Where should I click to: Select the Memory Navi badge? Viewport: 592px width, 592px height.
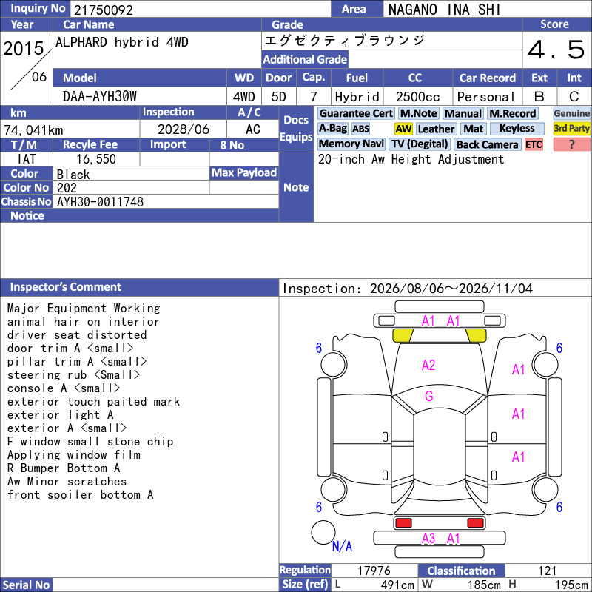(351, 144)
